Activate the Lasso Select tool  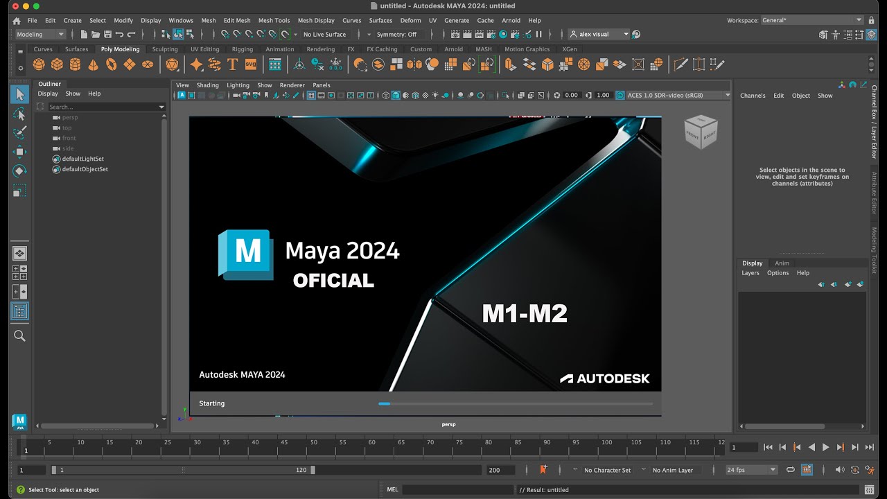(x=19, y=114)
